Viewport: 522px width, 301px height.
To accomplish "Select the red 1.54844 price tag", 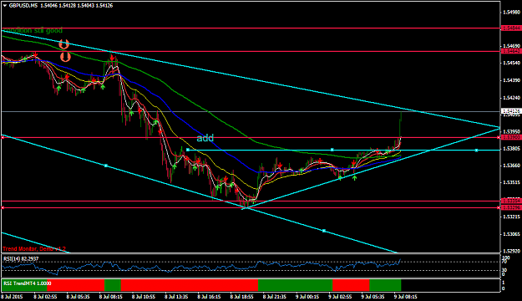I will pos(511,28).
